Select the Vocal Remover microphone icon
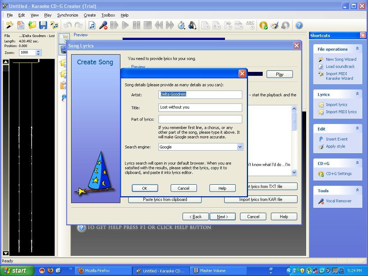The image size is (368, 276). point(321,201)
